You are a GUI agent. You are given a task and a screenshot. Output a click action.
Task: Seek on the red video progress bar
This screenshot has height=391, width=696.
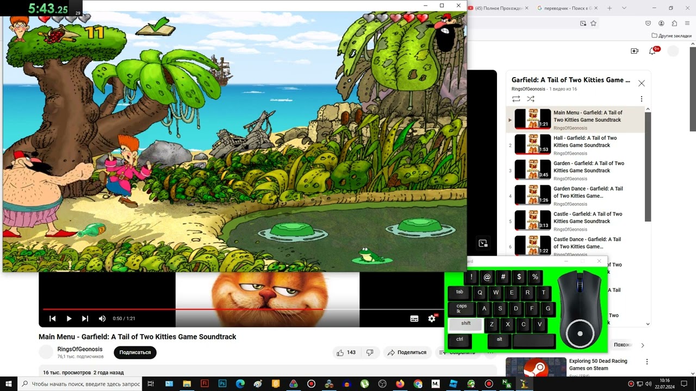pos(243,310)
